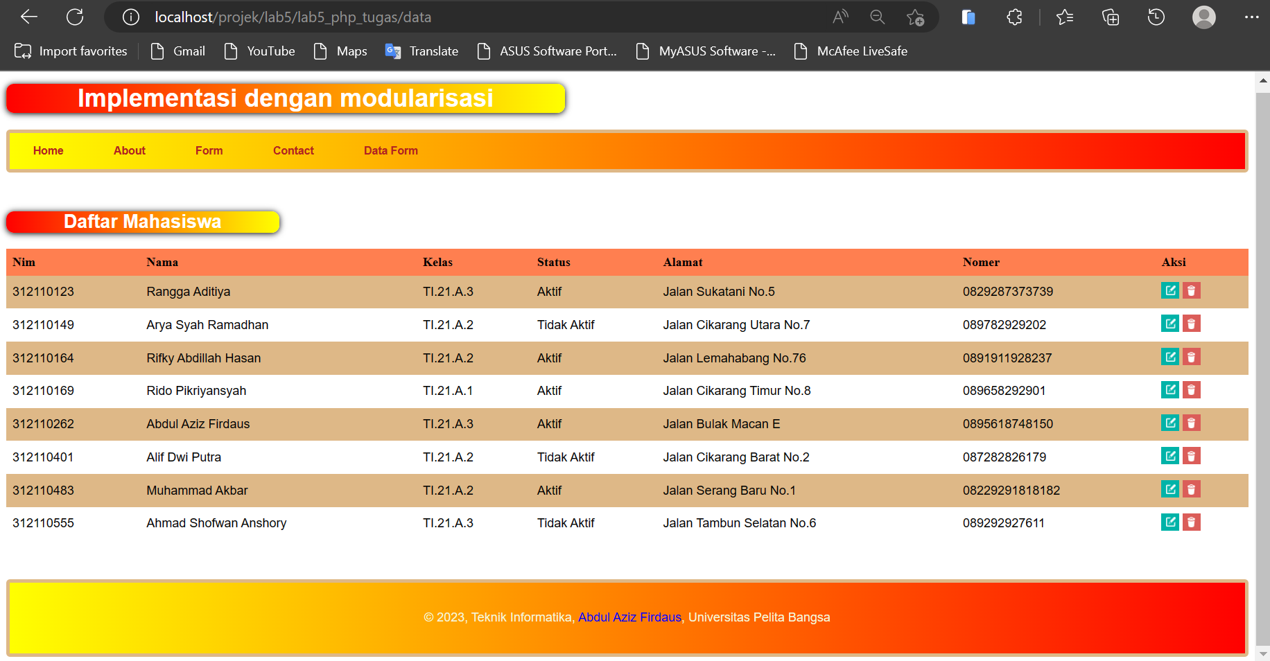Select the Home navigation item
Viewport: 1270px width, 661px height.
[48, 150]
